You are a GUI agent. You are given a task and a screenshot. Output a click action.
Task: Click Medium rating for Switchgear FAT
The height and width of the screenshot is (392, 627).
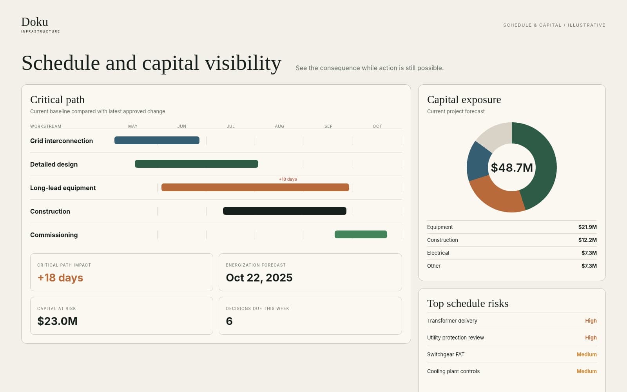[587, 354]
